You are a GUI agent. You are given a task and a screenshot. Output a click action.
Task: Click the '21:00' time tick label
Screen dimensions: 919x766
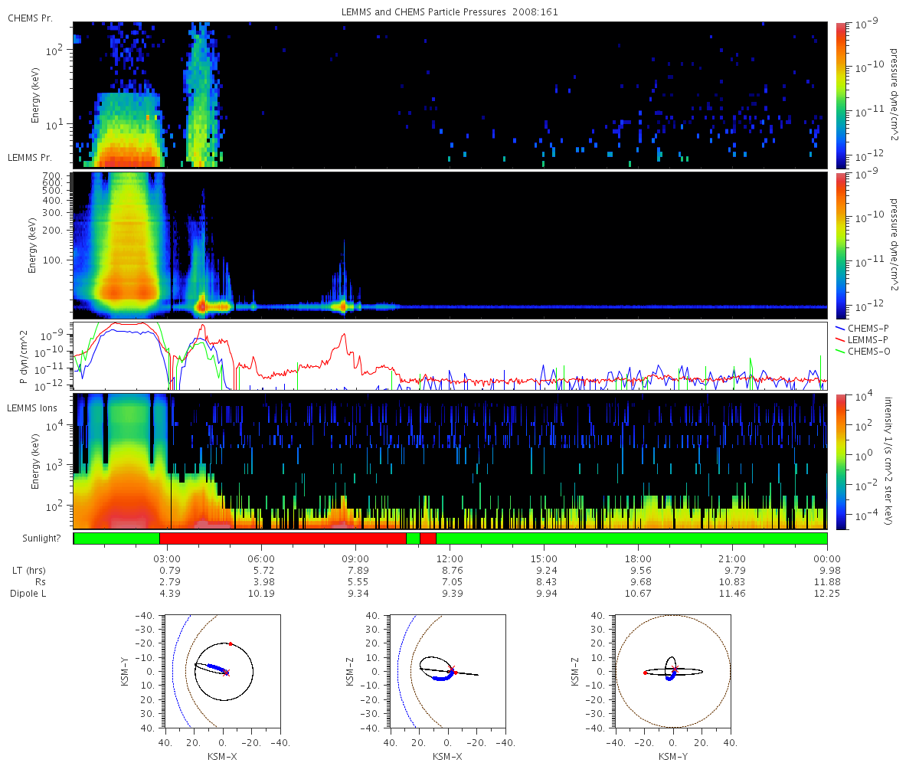tap(733, 558)
